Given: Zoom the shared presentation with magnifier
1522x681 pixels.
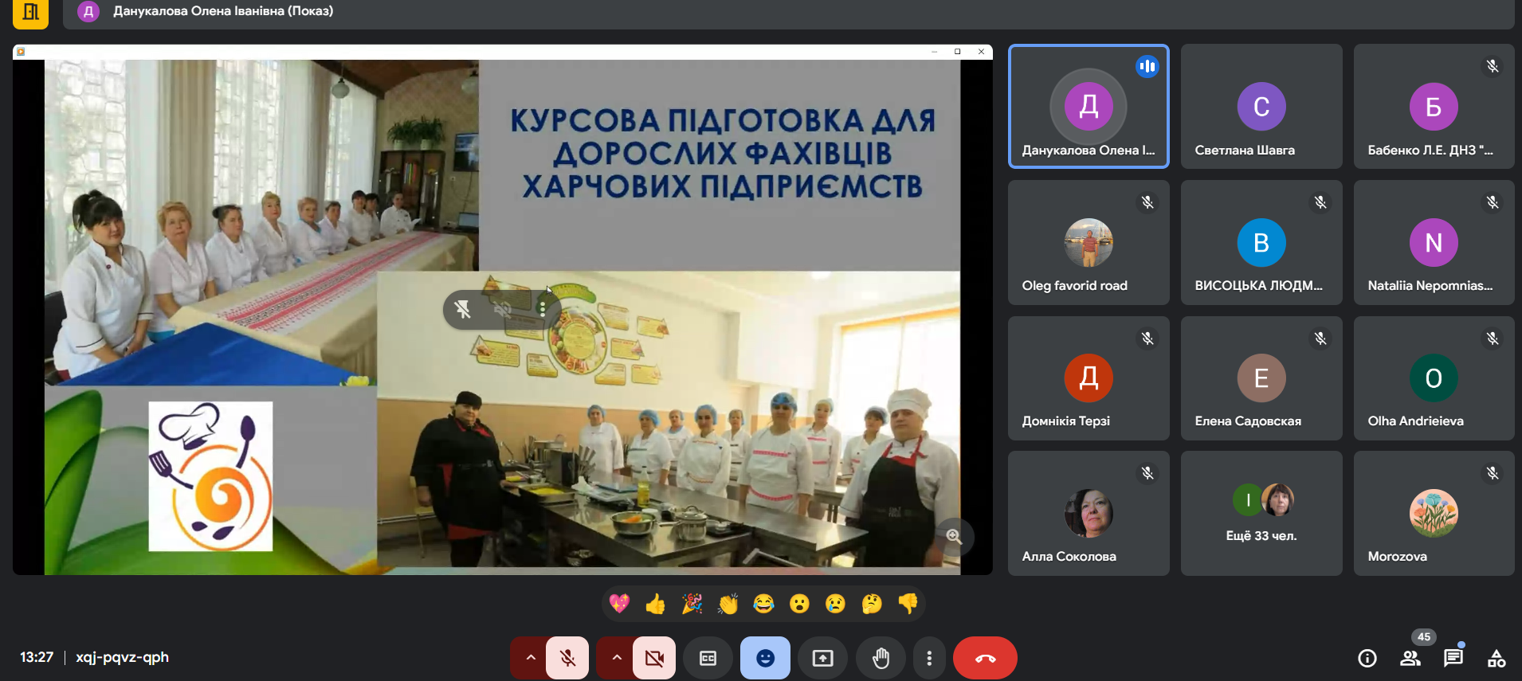Looking at the screenshot, I should coord(954,537).
